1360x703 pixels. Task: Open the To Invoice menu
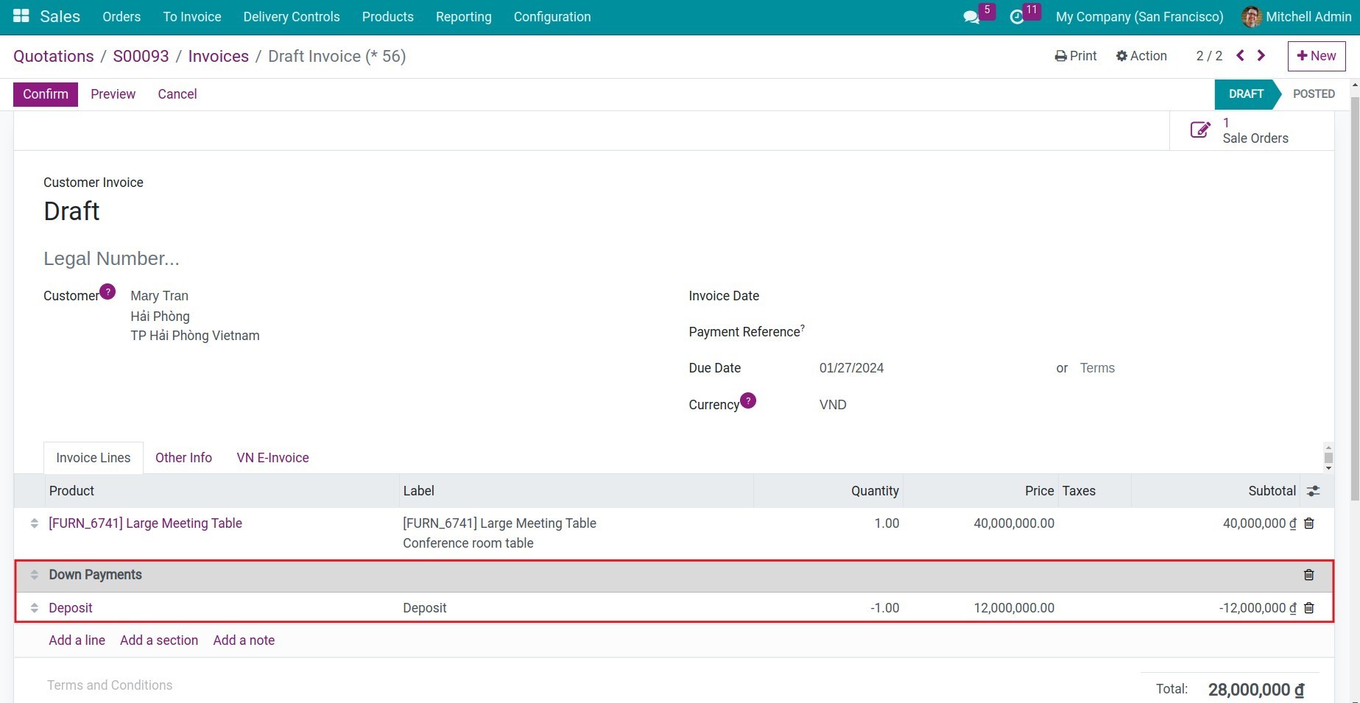pyautogui.click(x=192, y=17)
